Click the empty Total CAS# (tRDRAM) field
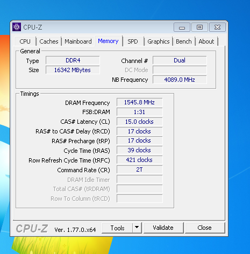The image size is (250, 254). click(140, 189)
